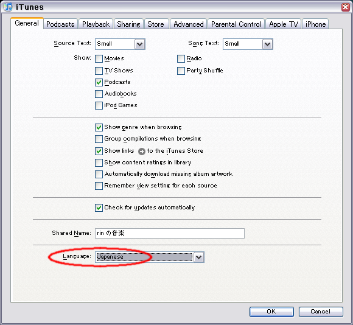
Task: Click in the Shared Name text field
Action: [x=170, y=233]
